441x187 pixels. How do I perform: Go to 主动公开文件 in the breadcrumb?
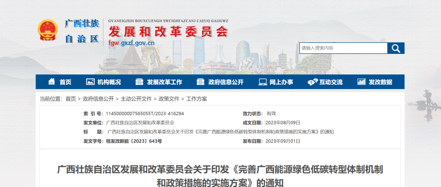coord(136,99)
